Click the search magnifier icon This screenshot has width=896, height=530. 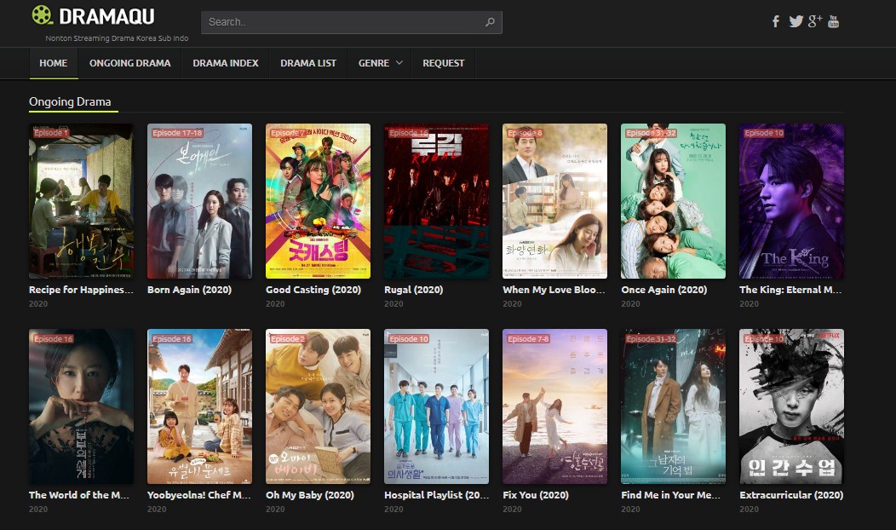click(x=490, y=22)
